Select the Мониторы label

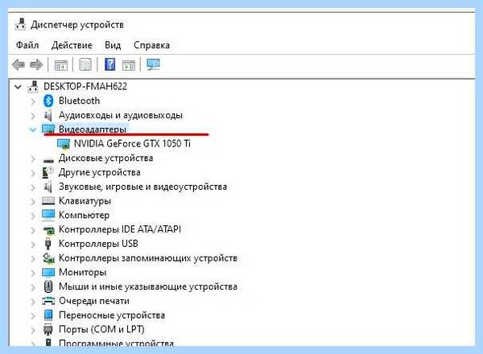83,272
